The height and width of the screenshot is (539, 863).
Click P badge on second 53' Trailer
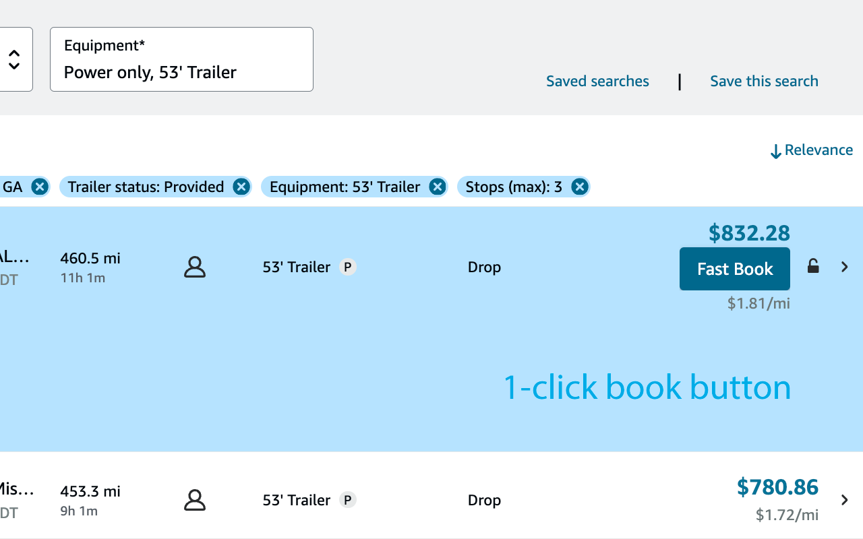pos(347,500)
